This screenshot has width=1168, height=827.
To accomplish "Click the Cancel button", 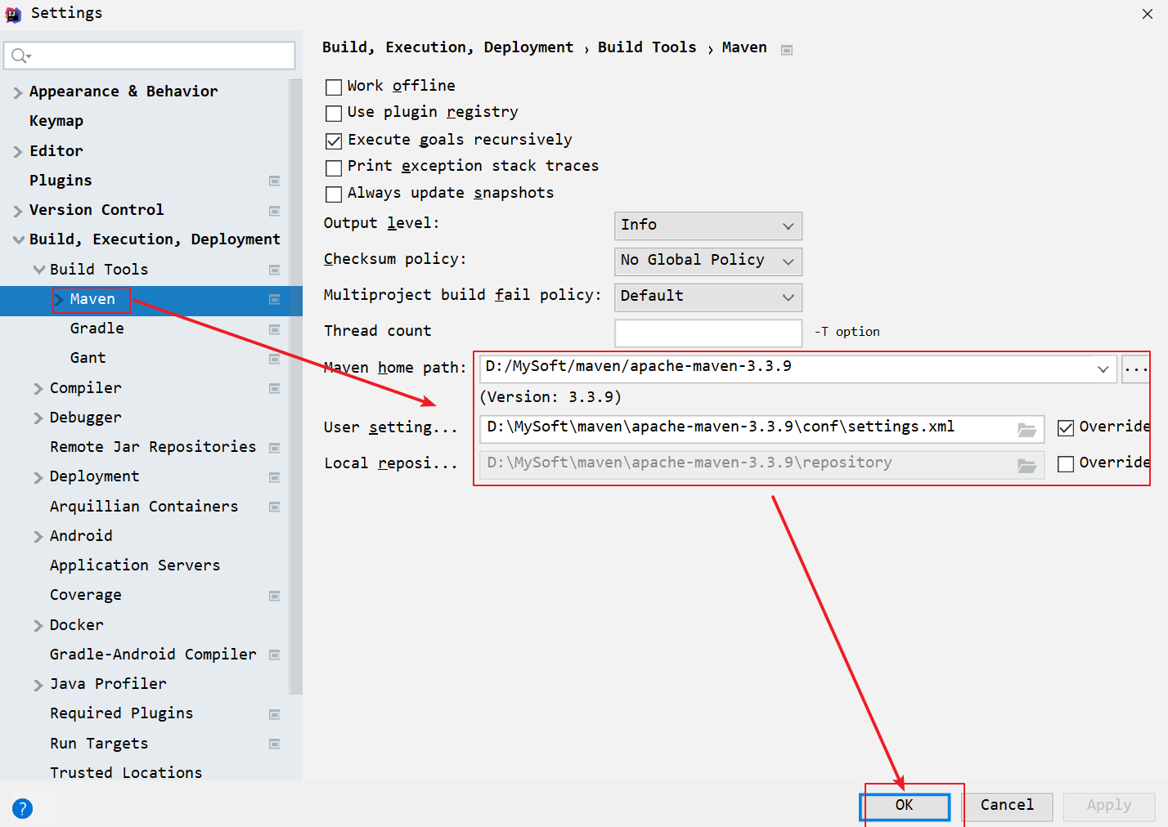I will [x=1007, y=806].
